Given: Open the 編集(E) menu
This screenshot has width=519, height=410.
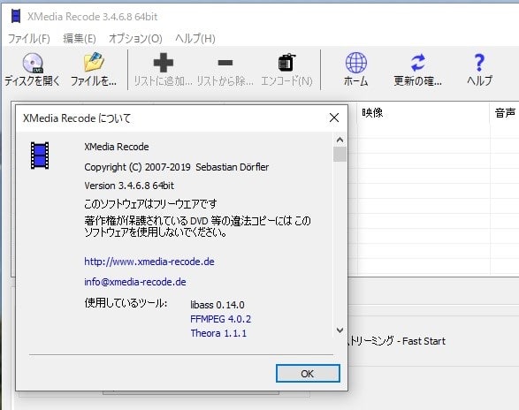Looking at the screenshot, I should click(x=80, y=39).
